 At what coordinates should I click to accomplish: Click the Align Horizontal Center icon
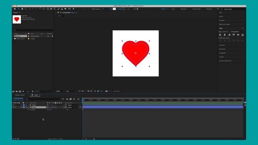click(225, 35)
